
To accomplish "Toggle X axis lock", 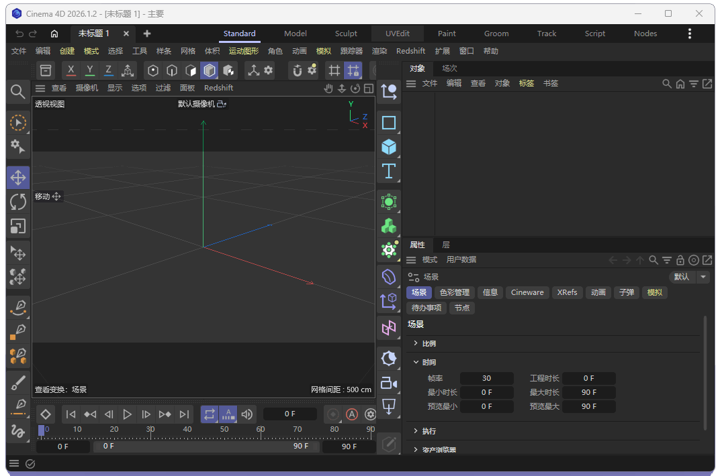I will [x=71, y=70].
